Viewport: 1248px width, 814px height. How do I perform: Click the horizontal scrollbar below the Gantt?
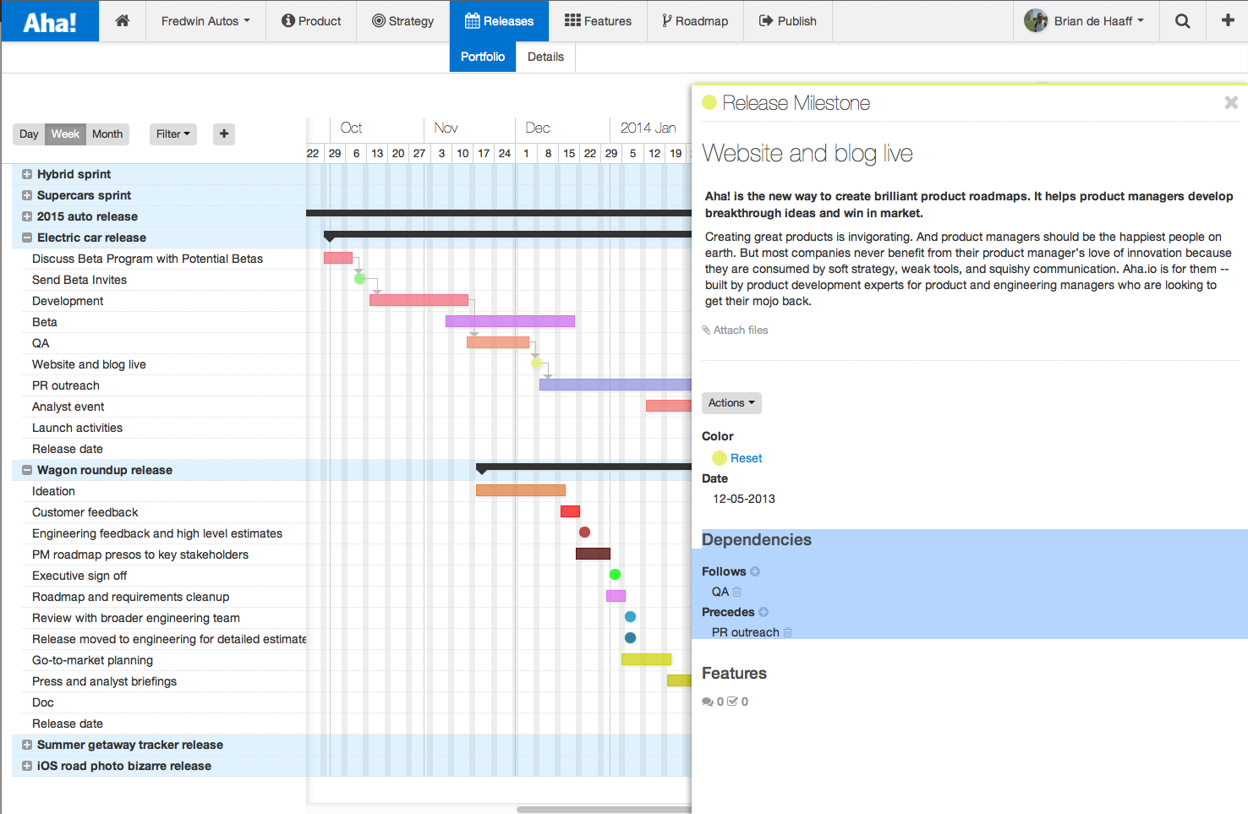pos(604,809)
